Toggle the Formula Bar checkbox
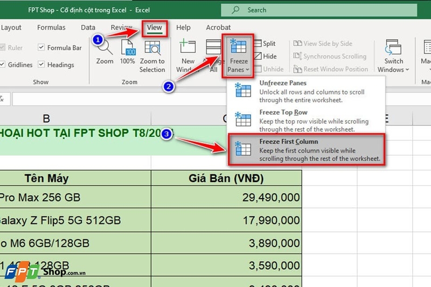This screenshot has height=287, width=431. (x=41, y=47)
